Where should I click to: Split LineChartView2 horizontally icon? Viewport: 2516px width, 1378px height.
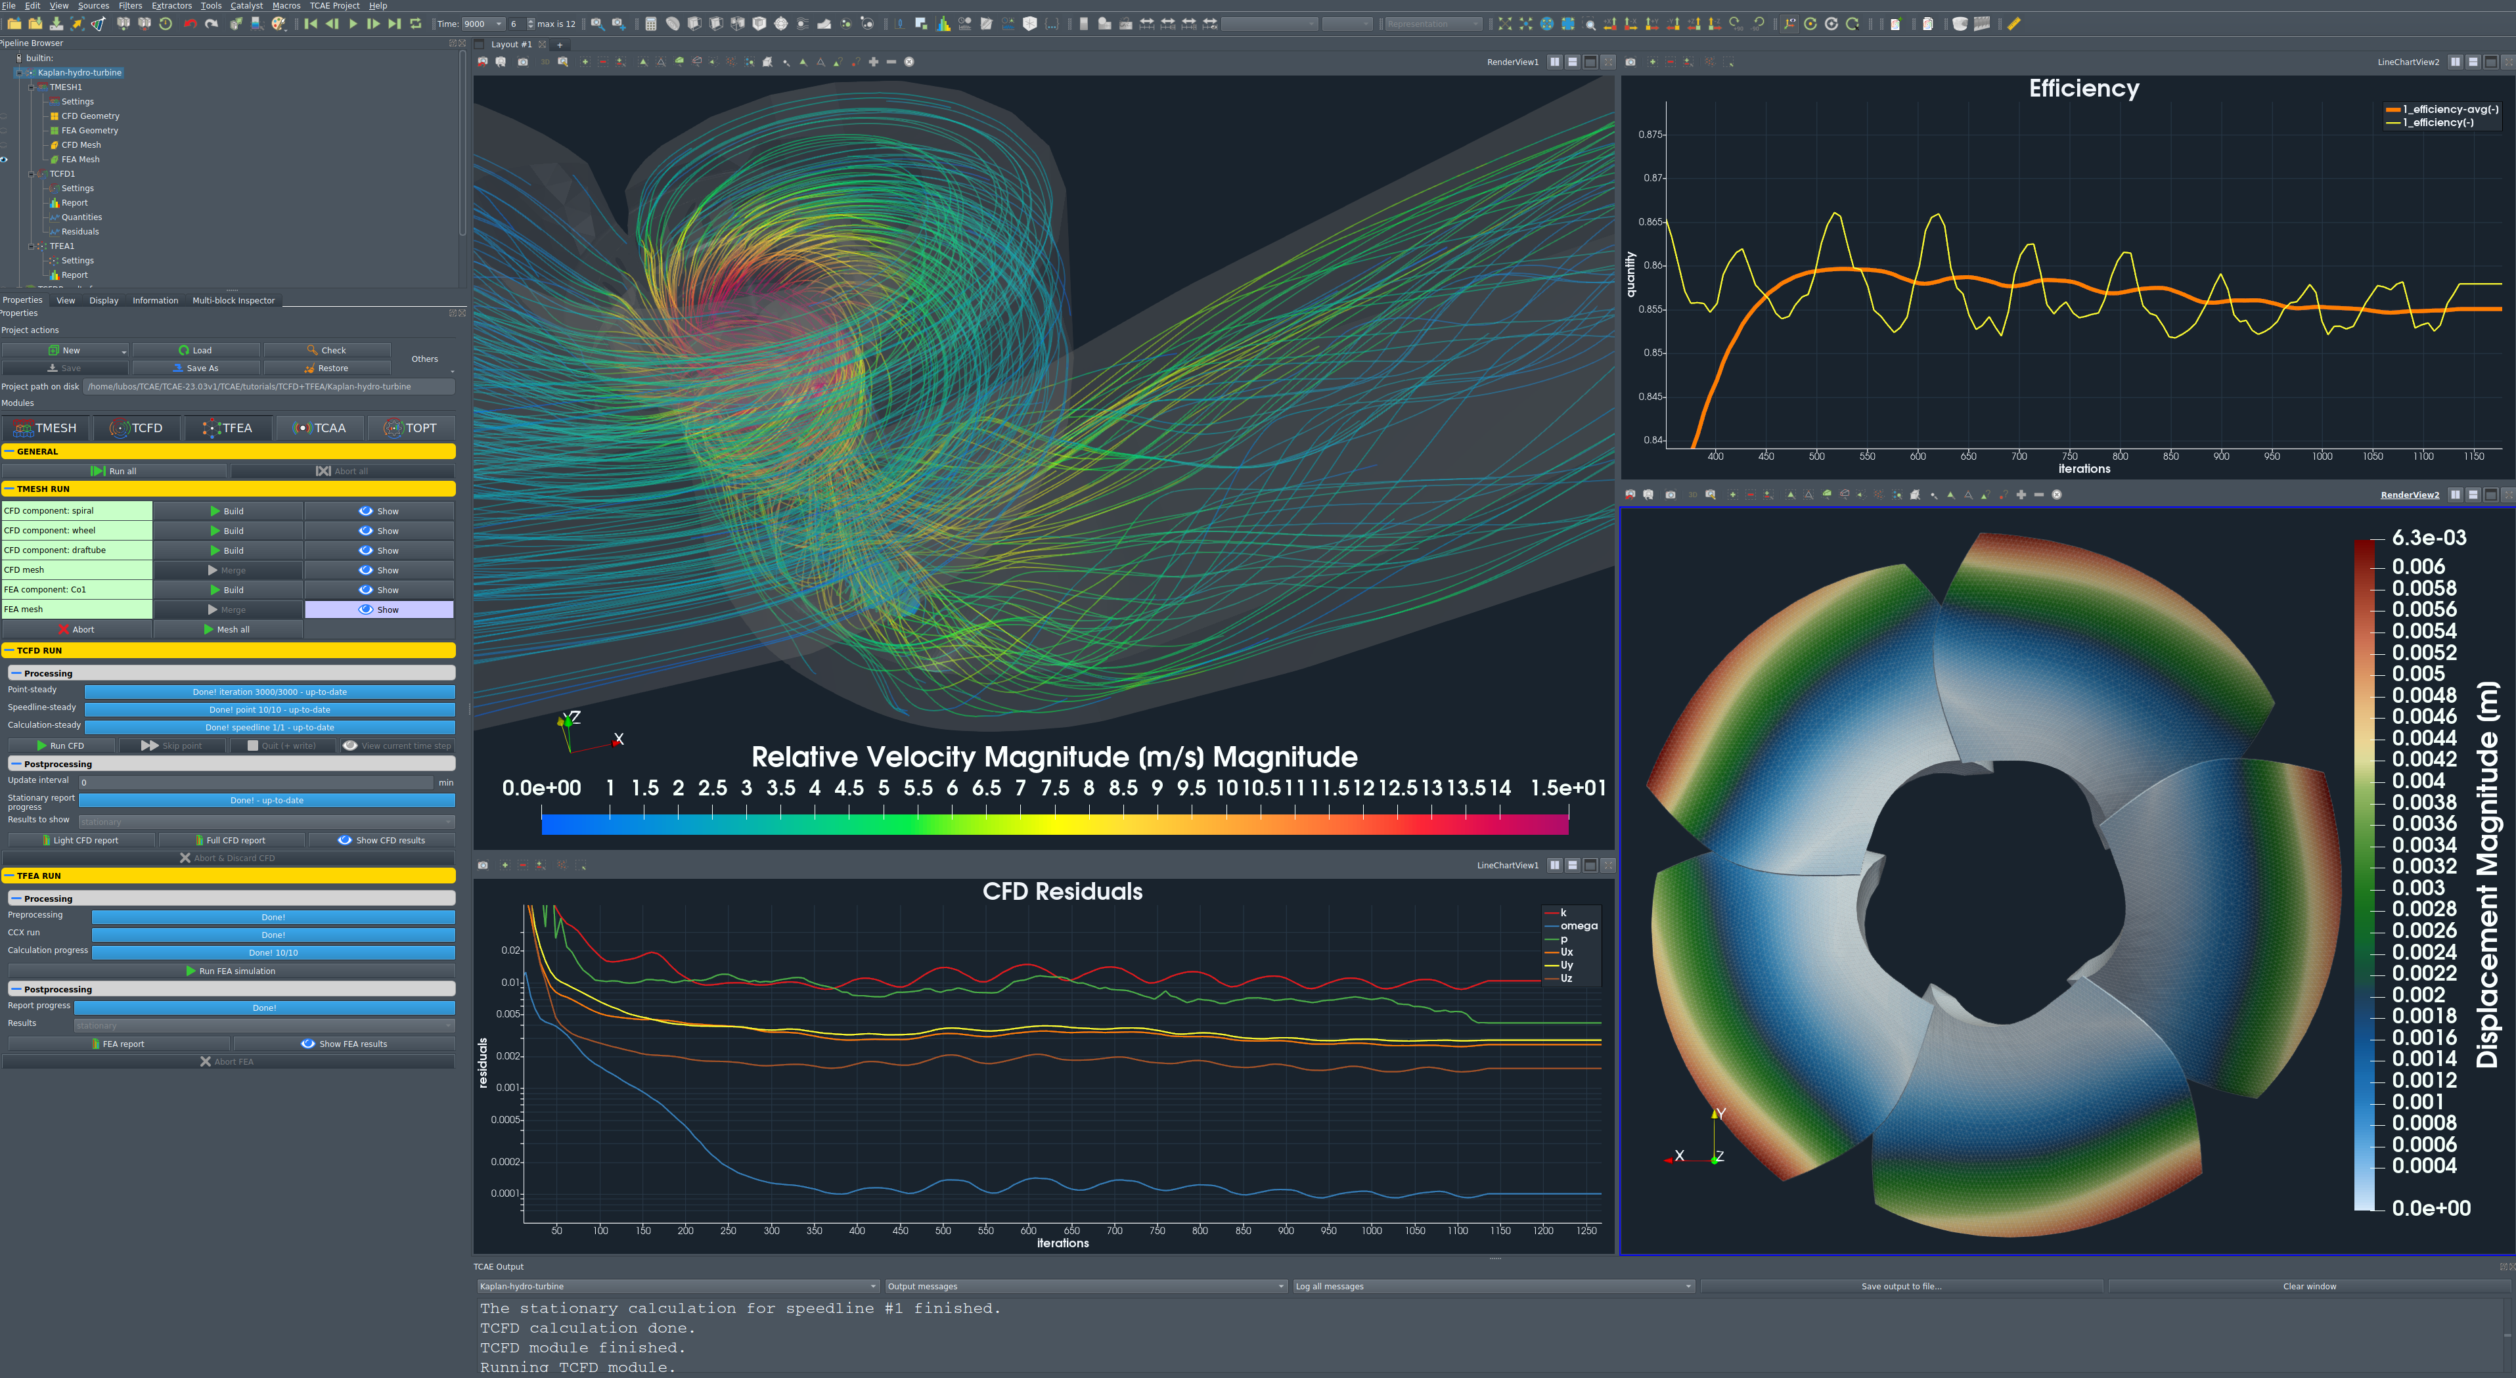click(x=2456, y=62)
